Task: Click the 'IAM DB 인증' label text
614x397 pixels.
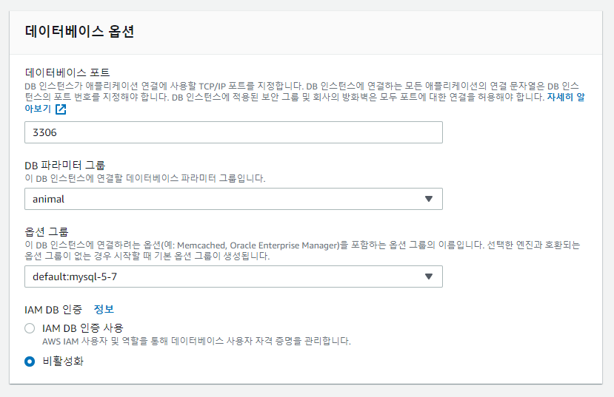Action: 53,310
